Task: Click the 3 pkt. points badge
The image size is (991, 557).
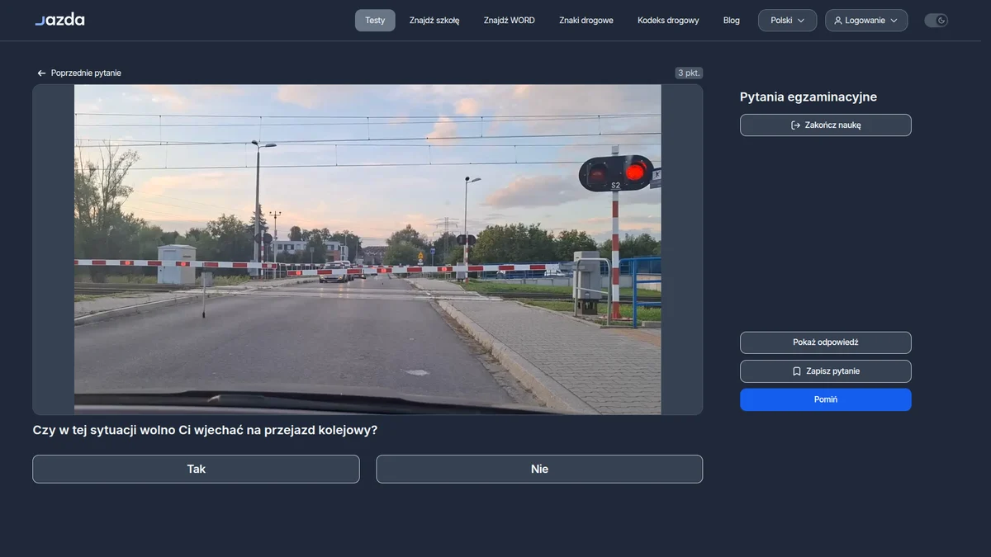Action: 689,73
